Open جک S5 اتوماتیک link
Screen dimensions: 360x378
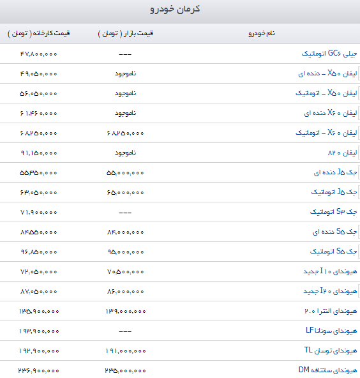click(x=333, y=252)
